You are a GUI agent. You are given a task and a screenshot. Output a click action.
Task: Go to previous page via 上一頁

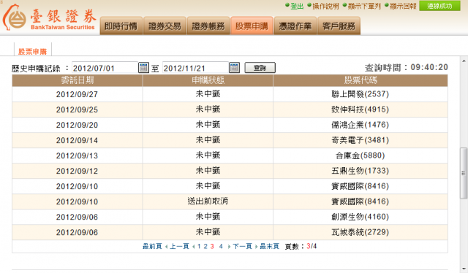coord(179,246)
